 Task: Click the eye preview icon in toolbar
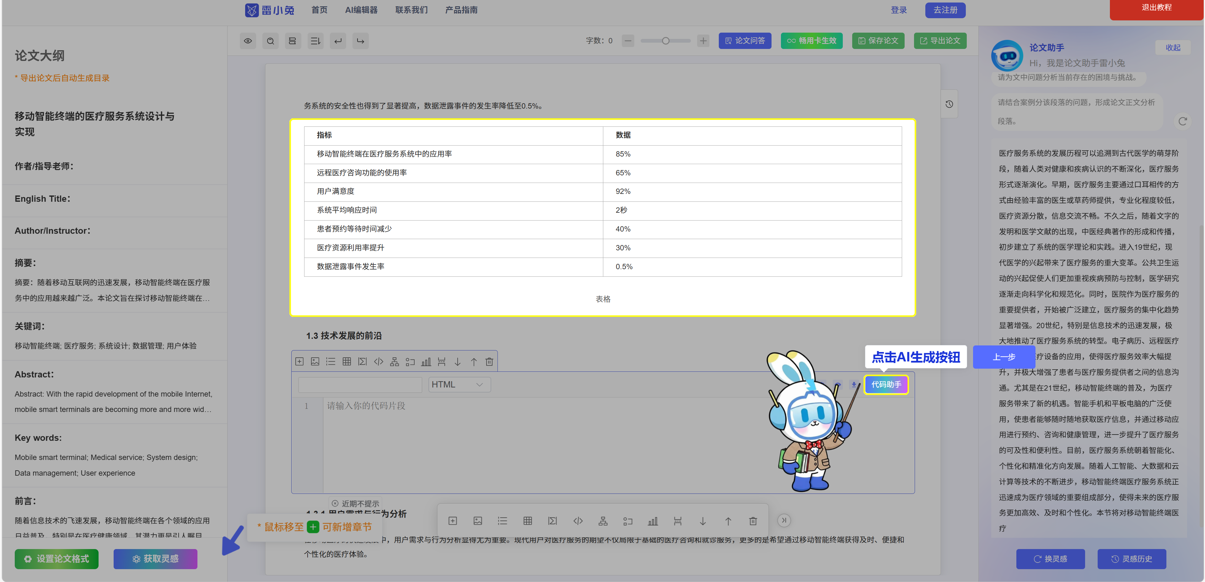click(248, 41)
